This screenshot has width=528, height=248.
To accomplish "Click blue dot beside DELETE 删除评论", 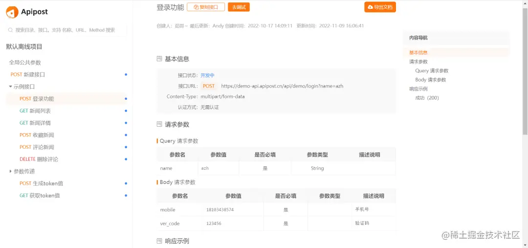I will pyautogui.click(x=126, y=159).
